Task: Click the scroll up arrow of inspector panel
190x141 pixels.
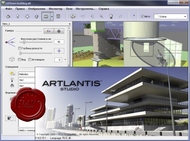Action: point(69,28)
